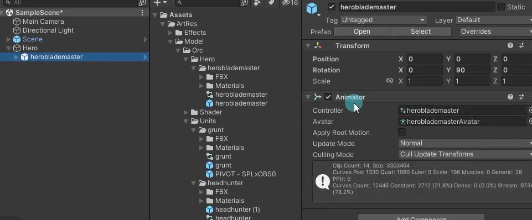
Task: Open the Update Mode dropdown
Action: tap(465, 143)
